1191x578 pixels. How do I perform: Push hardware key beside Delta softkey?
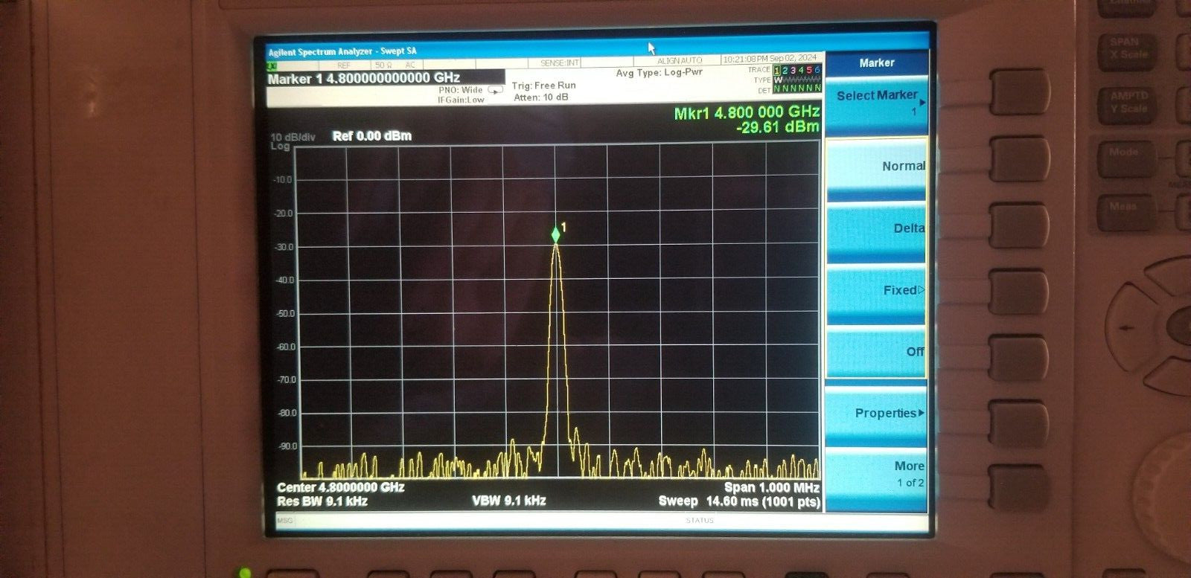pyautogui.click(x=1019, y=225)
